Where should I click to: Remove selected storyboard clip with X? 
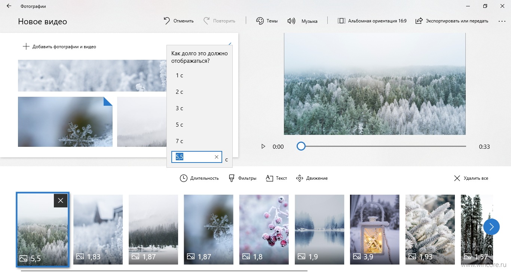pos(61,201)
